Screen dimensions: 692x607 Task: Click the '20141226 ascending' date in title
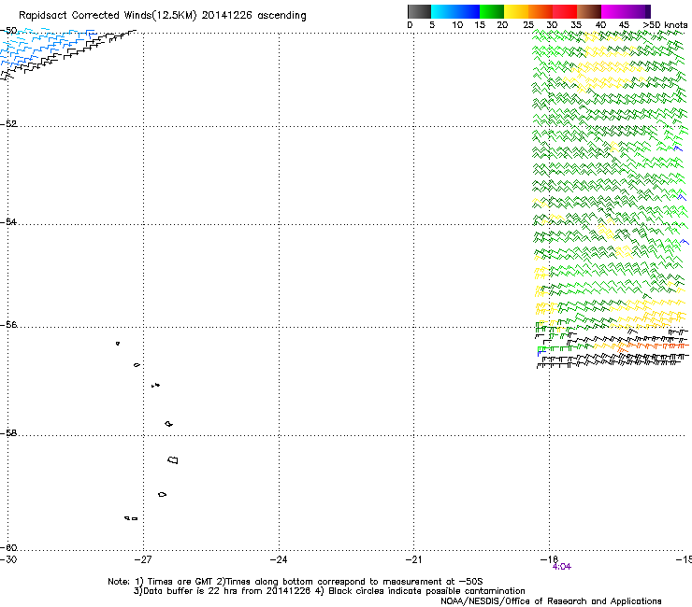coord(253,16)
